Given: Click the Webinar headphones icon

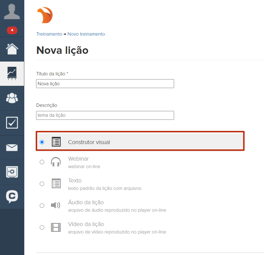Looking at the screenshot, I should click(56, 162).
